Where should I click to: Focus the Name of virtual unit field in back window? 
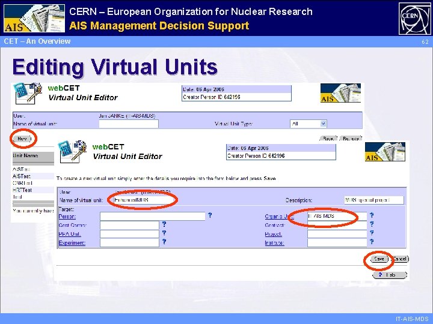129,124
